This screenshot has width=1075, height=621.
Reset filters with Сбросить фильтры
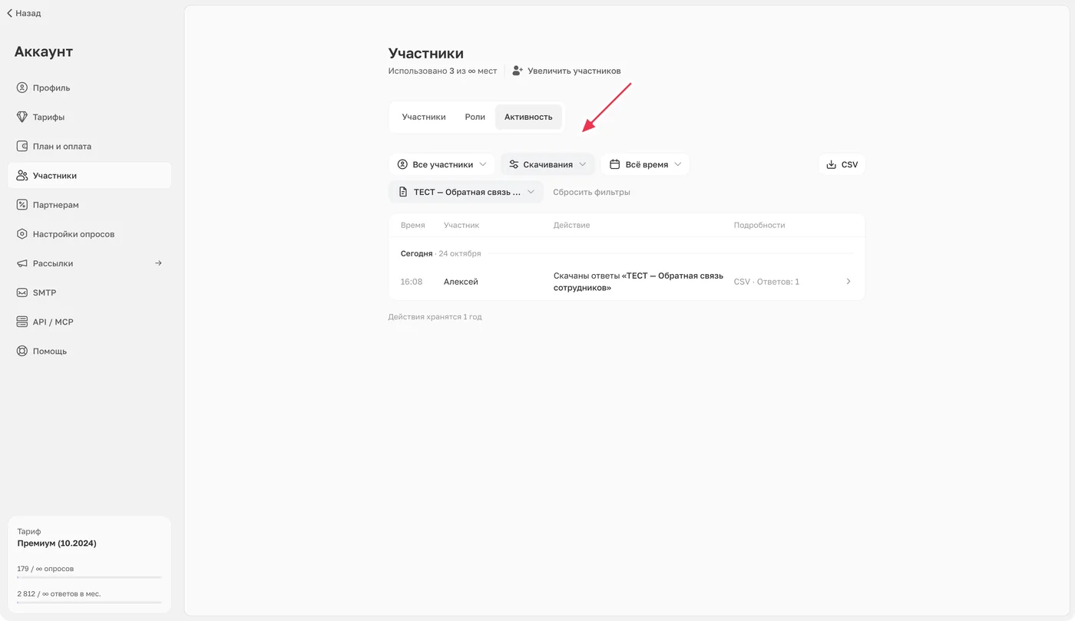[x=591, y=192]
